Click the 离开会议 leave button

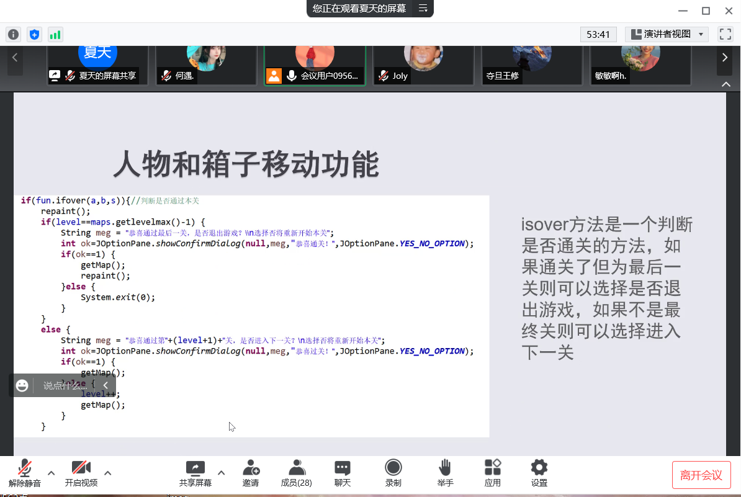pyautogui.click(x=701, y=475)
